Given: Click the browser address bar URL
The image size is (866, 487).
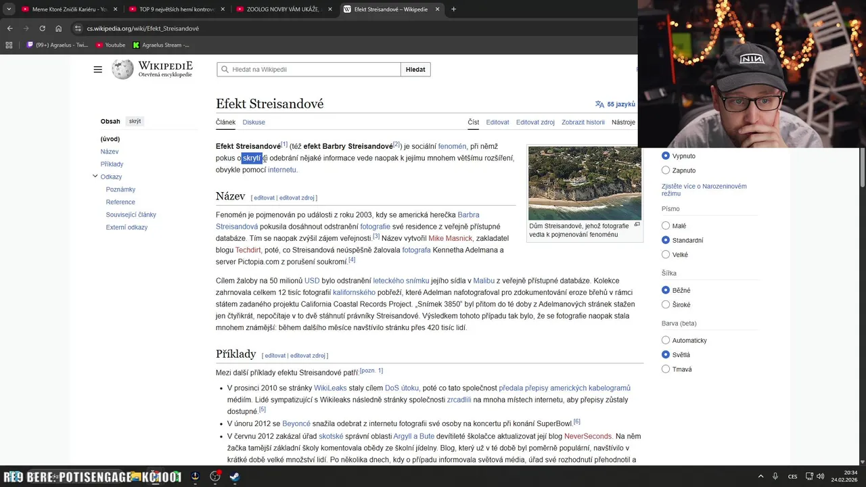Looking at the screenshot, I should tap(143, 28).
